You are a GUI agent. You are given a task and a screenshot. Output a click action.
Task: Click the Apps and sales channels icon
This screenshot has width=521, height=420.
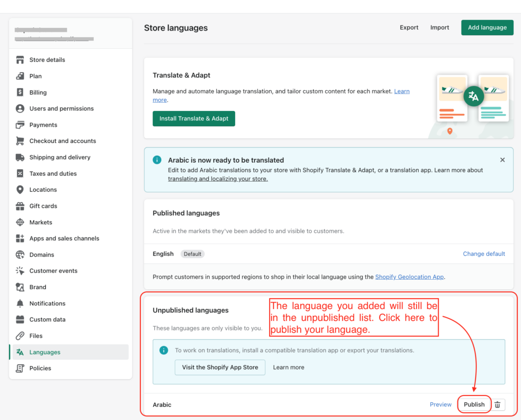pyautogui.click(x=20, y=238)
